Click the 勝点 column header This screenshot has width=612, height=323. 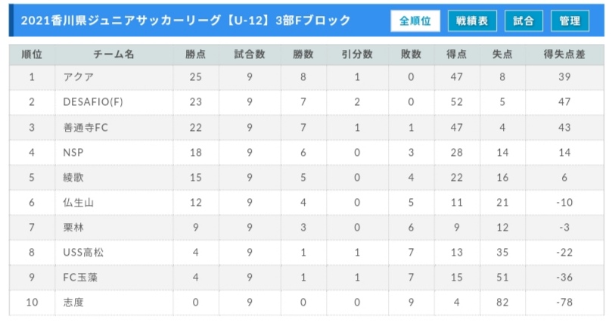pos(195,54)
